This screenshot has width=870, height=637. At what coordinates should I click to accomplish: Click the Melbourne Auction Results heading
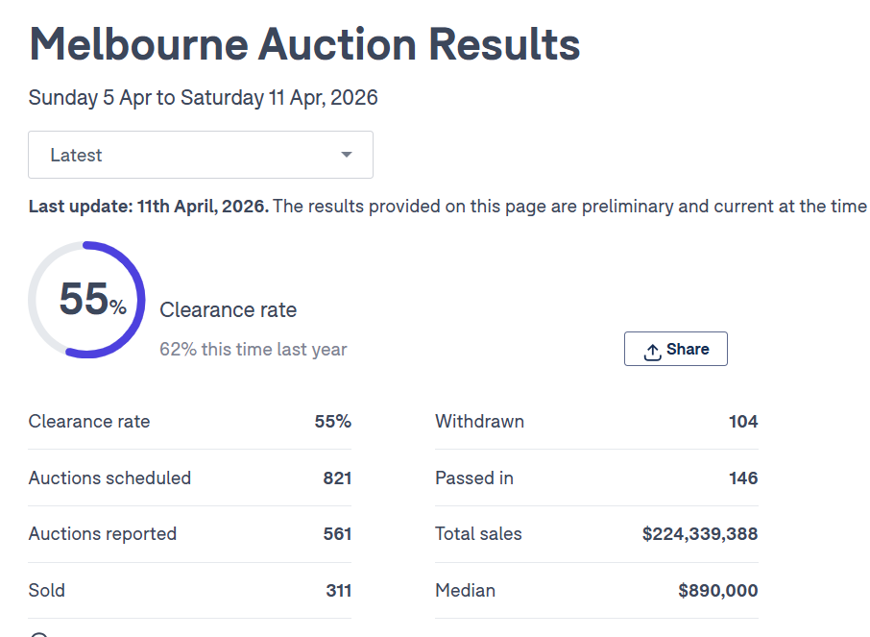304,44
